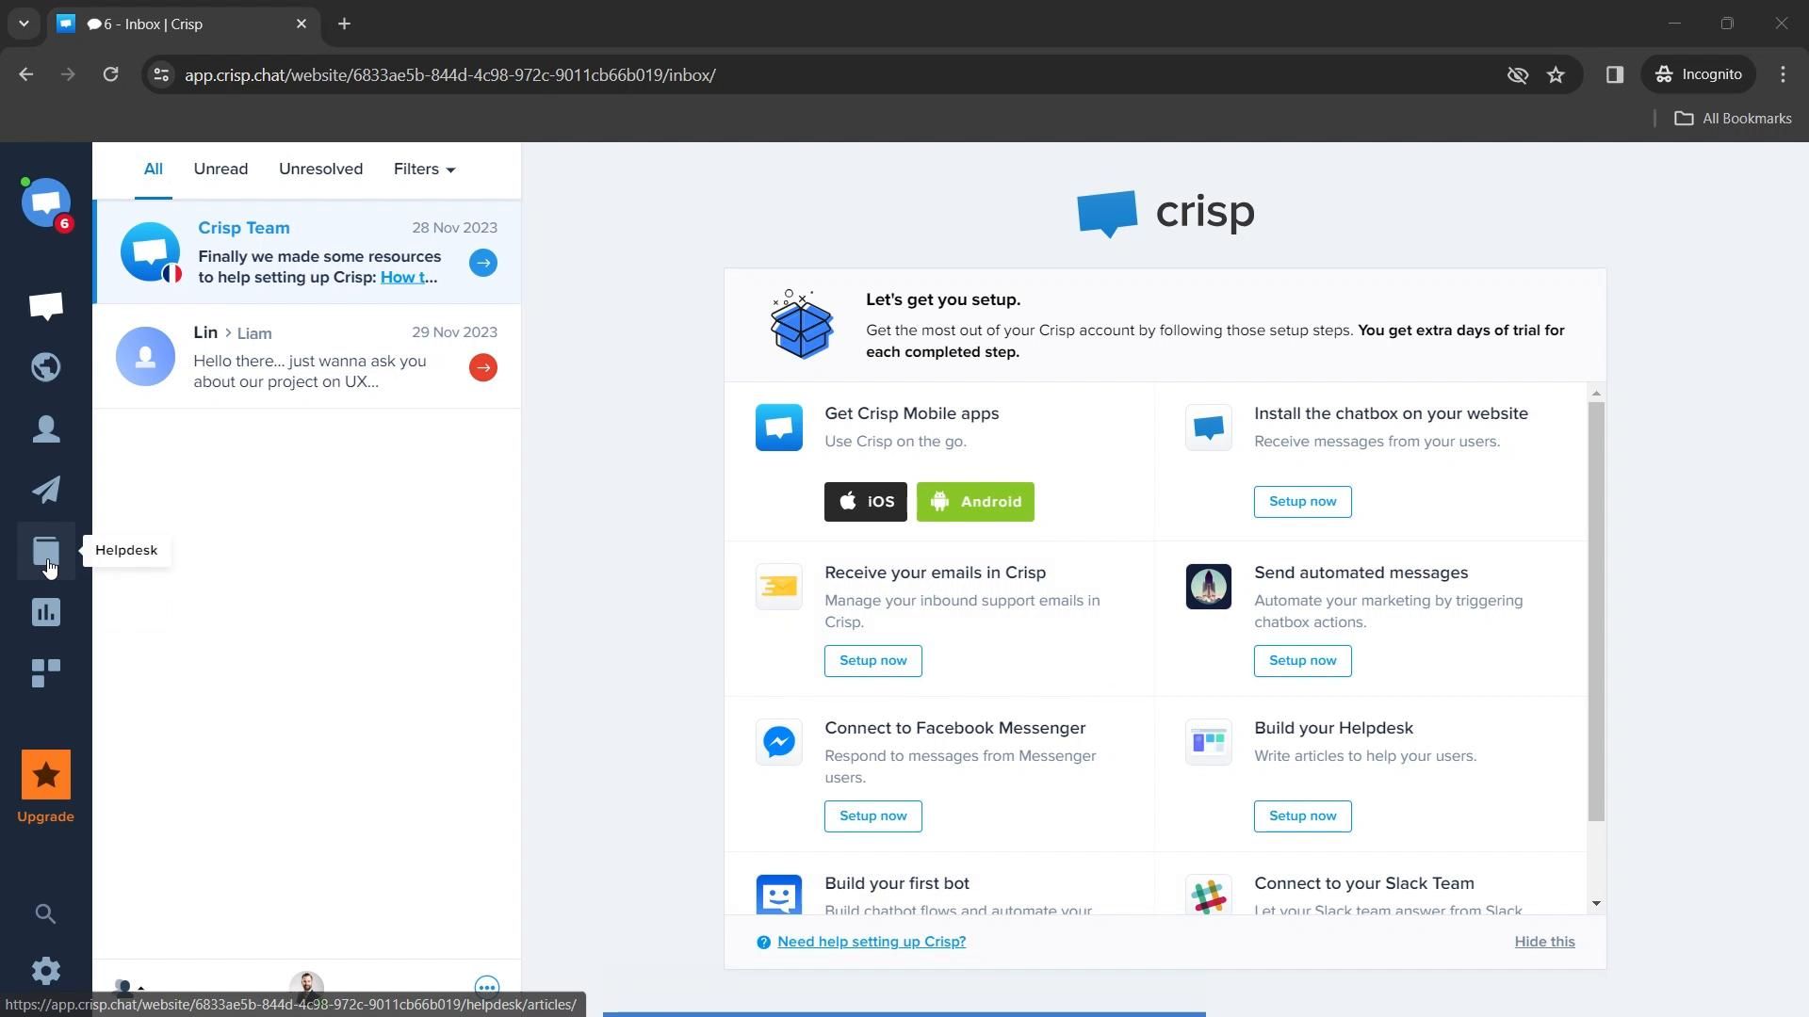
Task: Click the Slack Team icon
Action: 1209,895
